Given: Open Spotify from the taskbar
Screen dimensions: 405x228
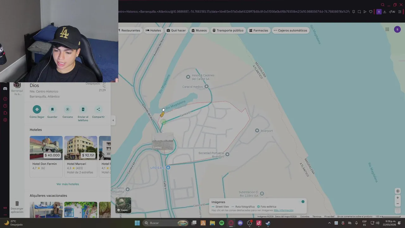Looking at the screenshot, I should (x=221, y=223).
